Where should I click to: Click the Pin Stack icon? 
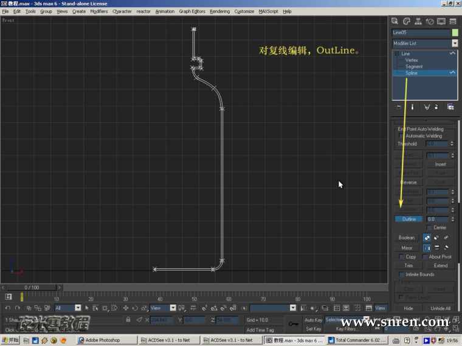(x=399, y=107)
